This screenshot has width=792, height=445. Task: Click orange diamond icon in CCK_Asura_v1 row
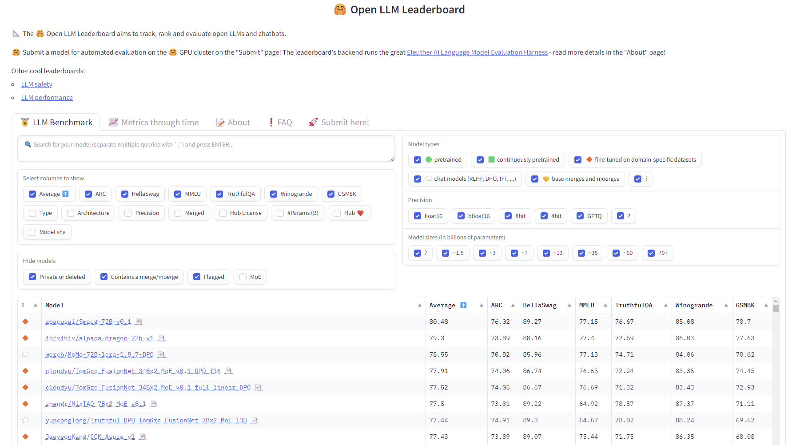(25, 437)
